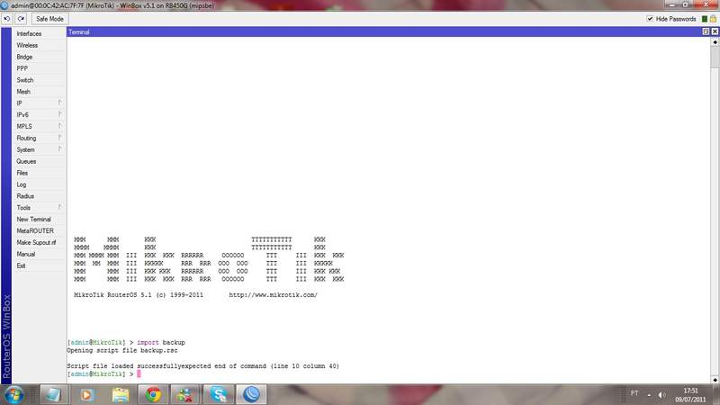Open a New Terminal
Image resolution: width=720 pixels, height=405 pixels.
(x=33, y=219)
